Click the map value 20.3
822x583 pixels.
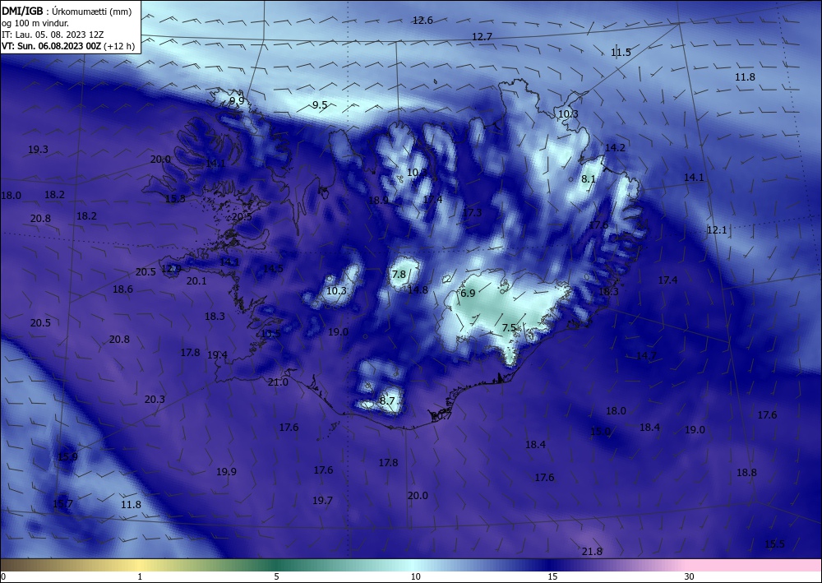coord(155,400)
